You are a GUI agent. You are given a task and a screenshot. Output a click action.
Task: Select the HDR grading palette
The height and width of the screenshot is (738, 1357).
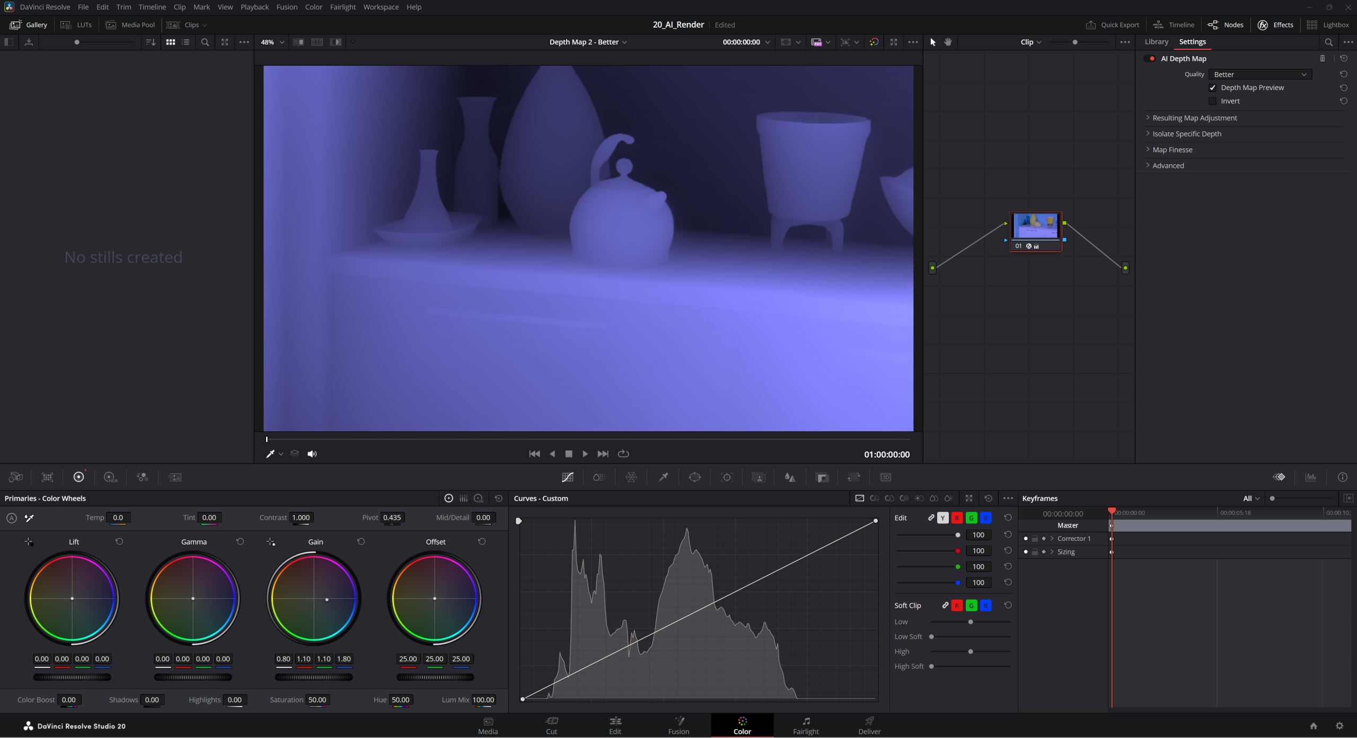coord(110,477)
